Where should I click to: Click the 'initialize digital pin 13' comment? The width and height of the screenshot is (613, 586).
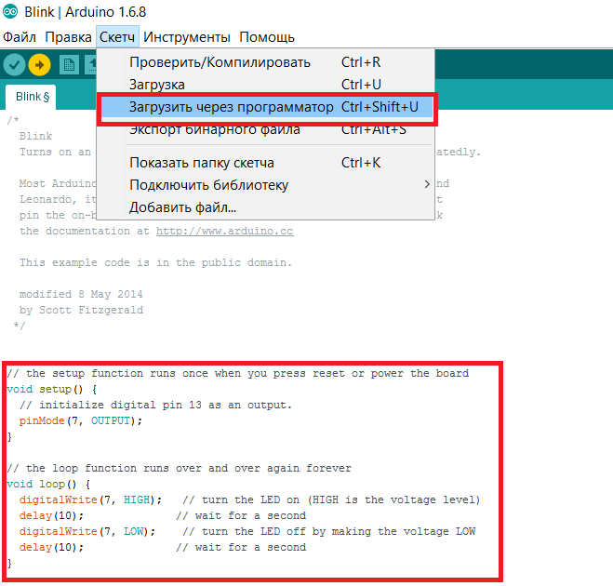pos(156,405)
